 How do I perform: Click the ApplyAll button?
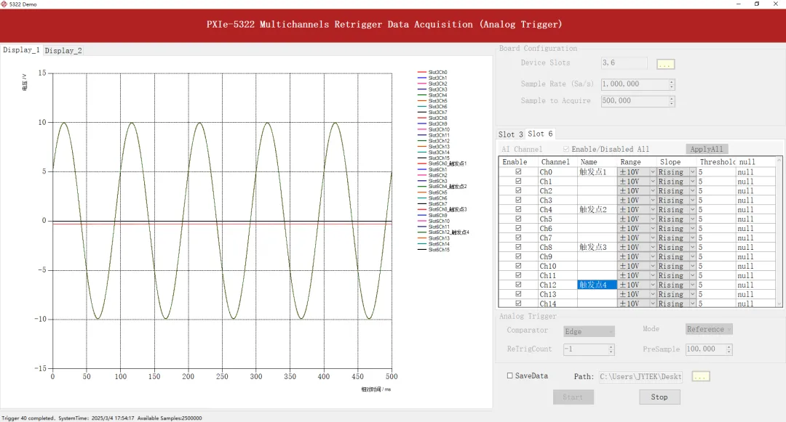pos(707,149)
